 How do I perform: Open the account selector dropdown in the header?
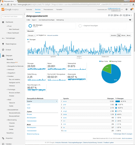tap(122, 9)
